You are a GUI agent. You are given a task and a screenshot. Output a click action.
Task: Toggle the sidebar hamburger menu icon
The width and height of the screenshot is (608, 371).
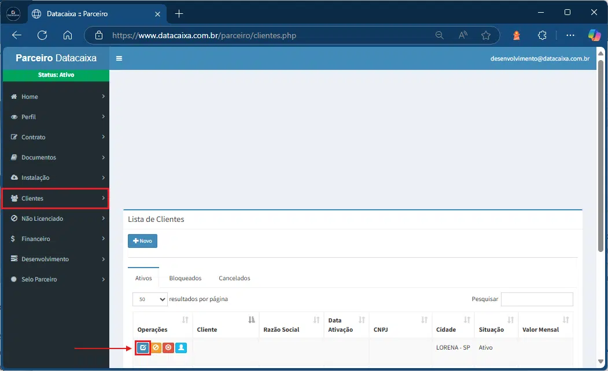(119, 58)
